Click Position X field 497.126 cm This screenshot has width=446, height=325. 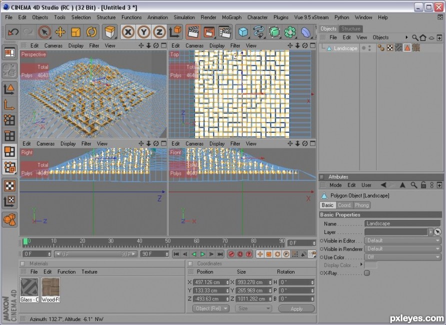[211, 282]
